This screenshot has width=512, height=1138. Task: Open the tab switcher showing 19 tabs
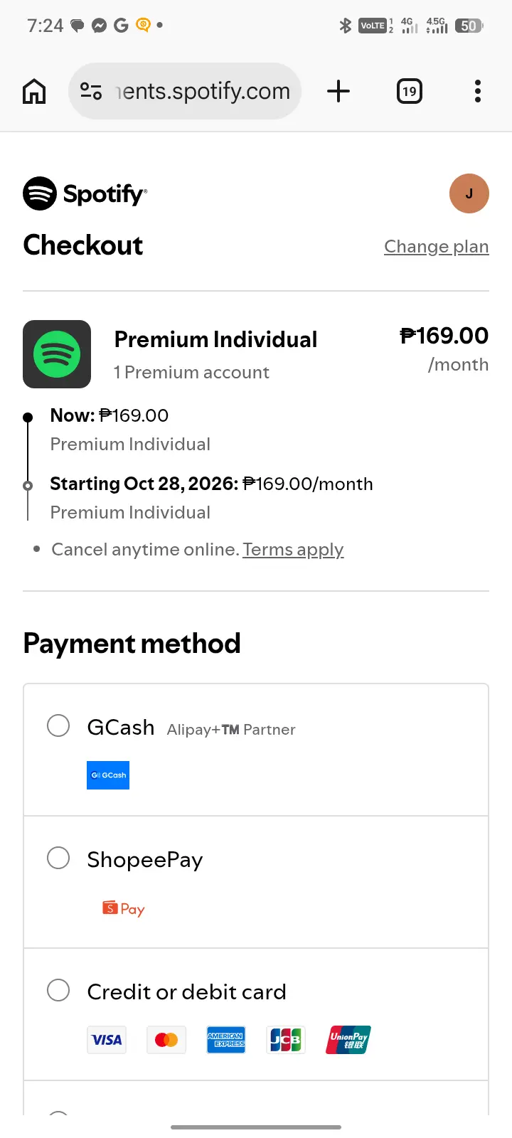(409, 91)
